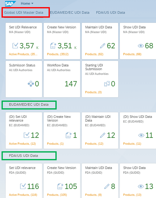Image resolution: width=156 pixels, height=198 pixels.
Task: Switch to FDA/US UDI Data tab
Action: [110, 12]
